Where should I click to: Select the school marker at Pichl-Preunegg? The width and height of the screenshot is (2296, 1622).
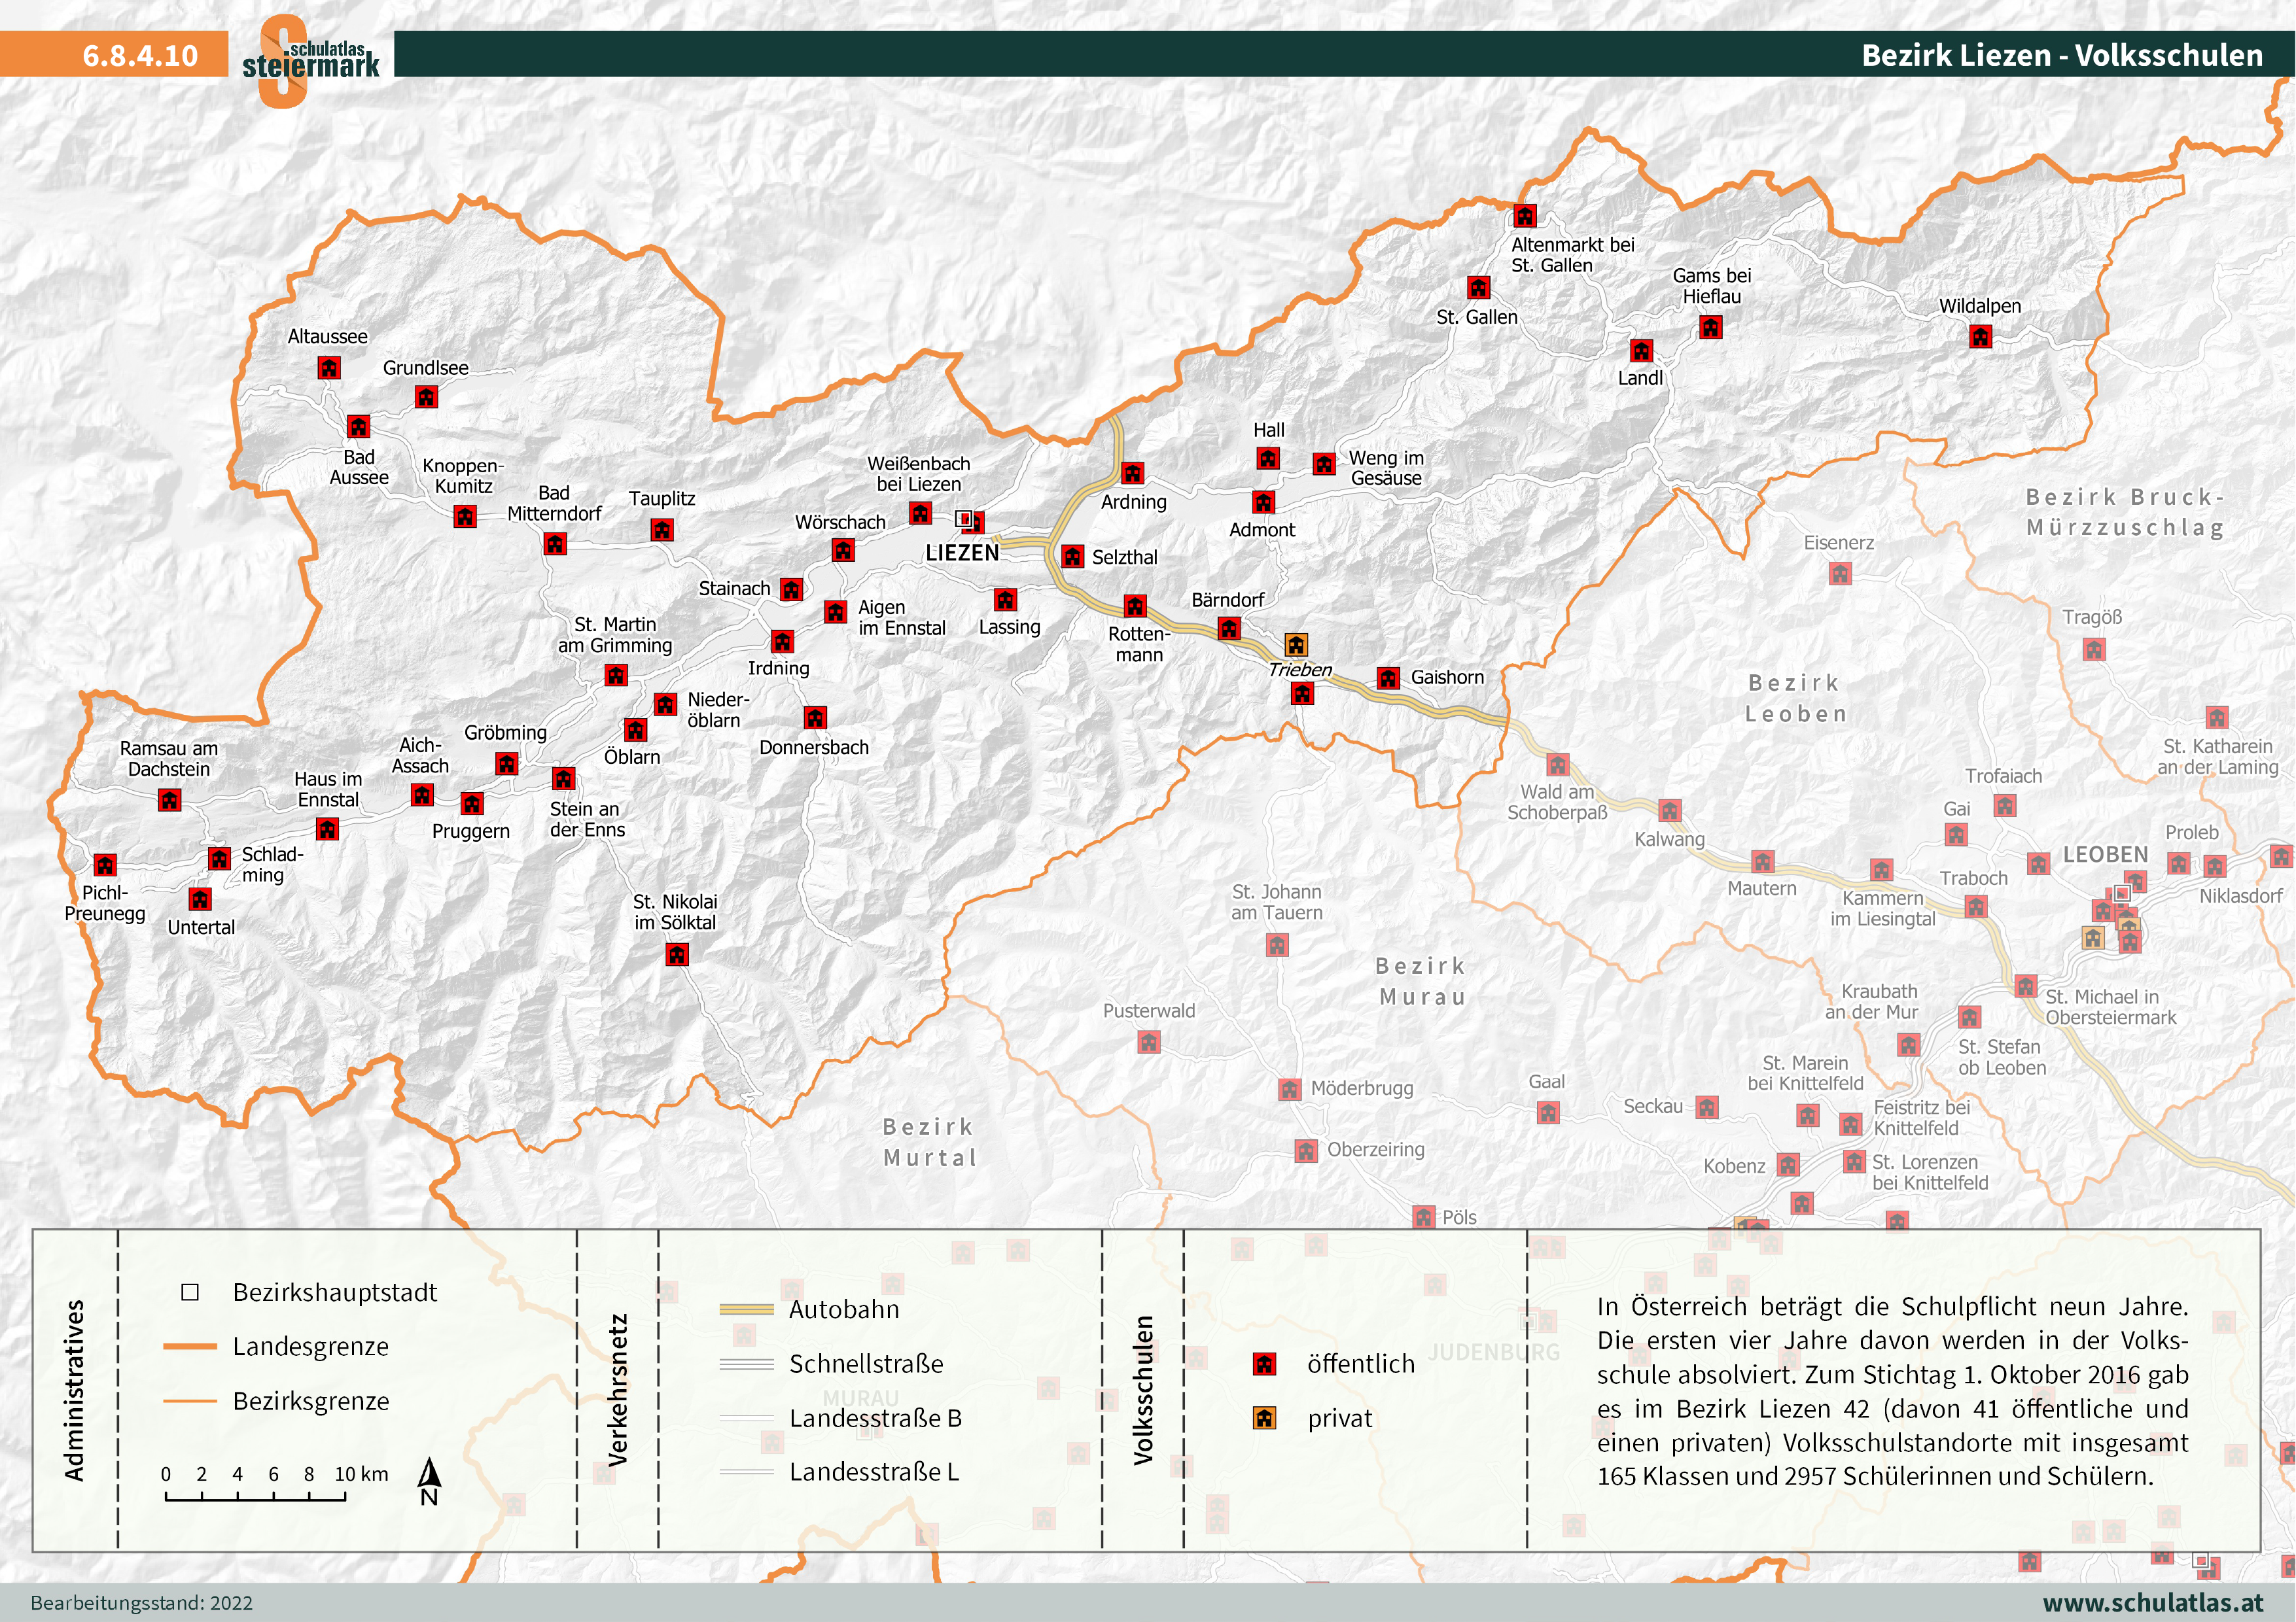click(x=105, y=865)
